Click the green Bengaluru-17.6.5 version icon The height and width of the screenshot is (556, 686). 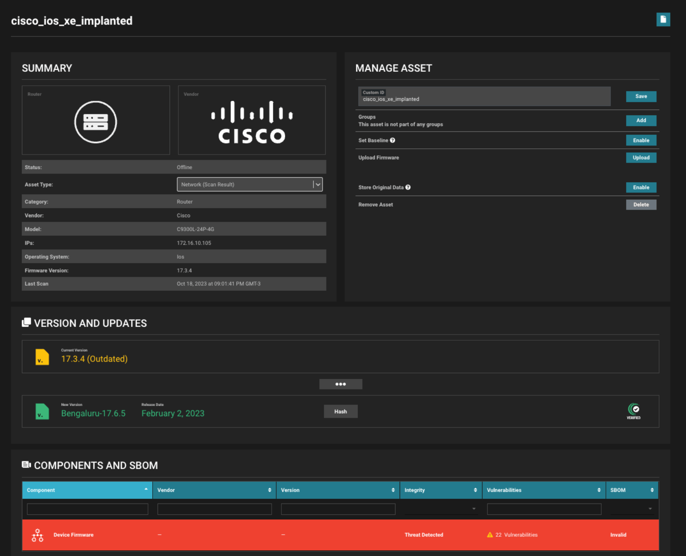42,411
